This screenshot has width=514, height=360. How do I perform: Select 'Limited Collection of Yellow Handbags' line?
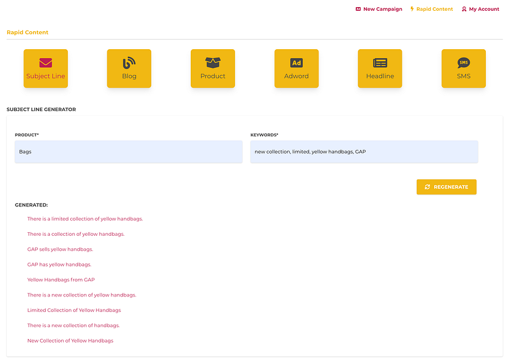[x=74, y=310]
